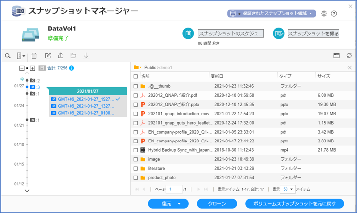Click the refresh icon at toolbar right
357x213 pixels.
click(x=349, y=56)
